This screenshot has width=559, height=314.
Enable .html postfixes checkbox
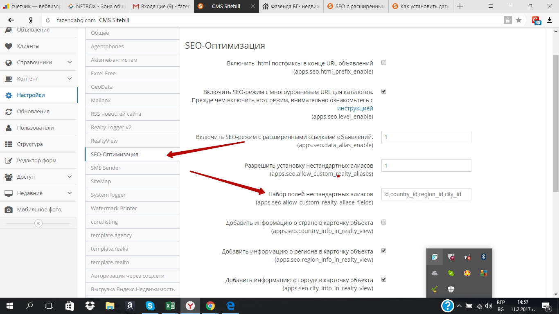click(384, 63)
